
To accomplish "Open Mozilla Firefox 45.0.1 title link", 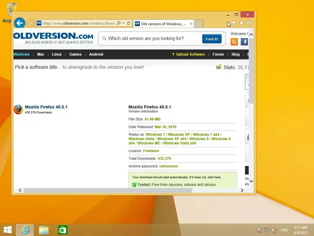I will pos(46,107).
